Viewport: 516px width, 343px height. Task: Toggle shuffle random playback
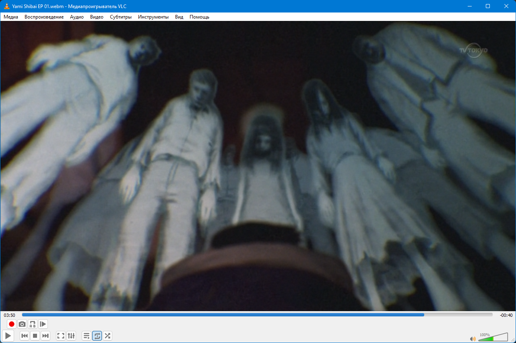coord(107,336)
